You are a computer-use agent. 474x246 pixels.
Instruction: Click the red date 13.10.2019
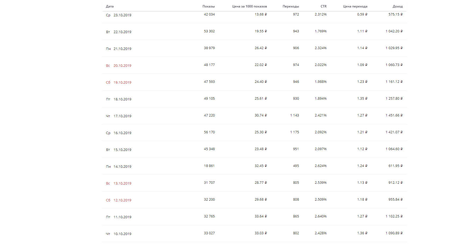122,183
